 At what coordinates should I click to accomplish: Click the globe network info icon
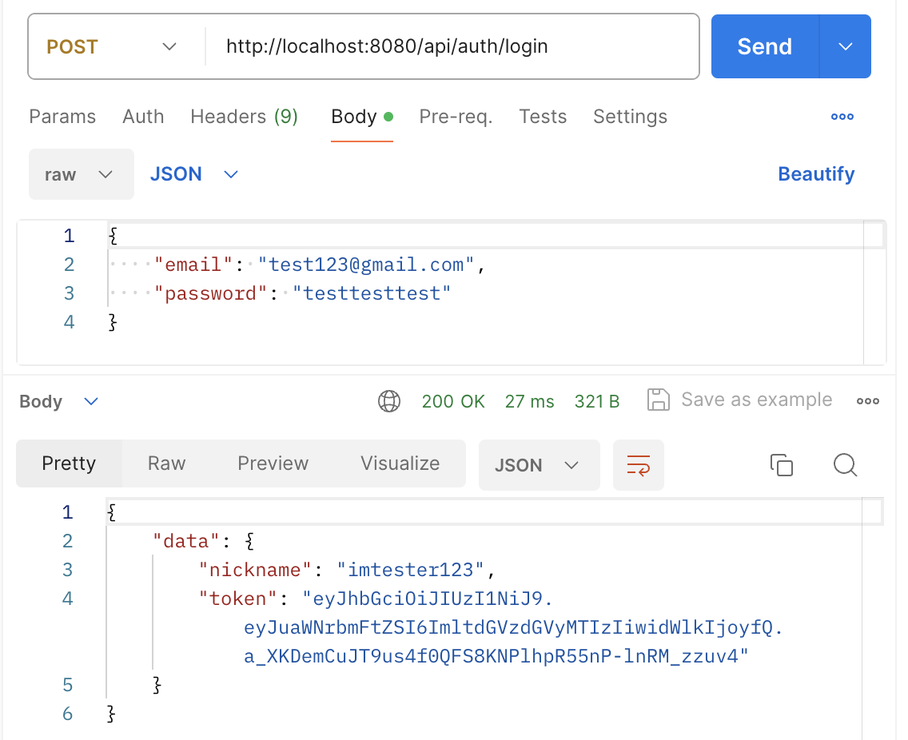point(389,401)
